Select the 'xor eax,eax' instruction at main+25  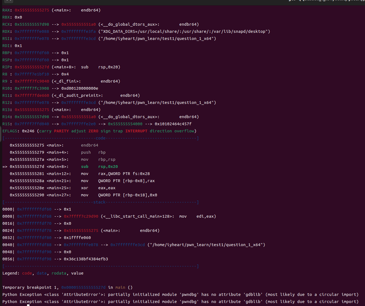(x=98, y=188)
